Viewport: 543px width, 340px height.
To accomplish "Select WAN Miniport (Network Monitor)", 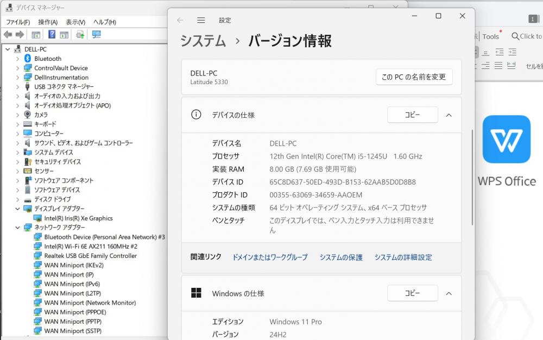I will click(90, 303).
